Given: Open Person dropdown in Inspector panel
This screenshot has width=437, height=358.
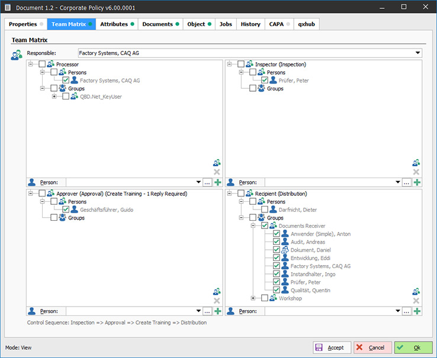Looking at the screenshot, I should coord(398,182).
